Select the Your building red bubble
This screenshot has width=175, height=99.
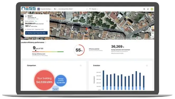(x=44, y=80)
